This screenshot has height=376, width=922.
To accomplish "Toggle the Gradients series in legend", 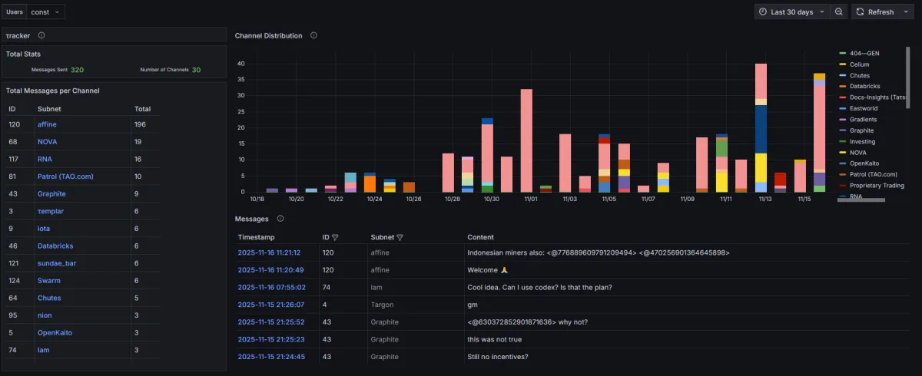I will pyautogui.click(x=864, y=119).
